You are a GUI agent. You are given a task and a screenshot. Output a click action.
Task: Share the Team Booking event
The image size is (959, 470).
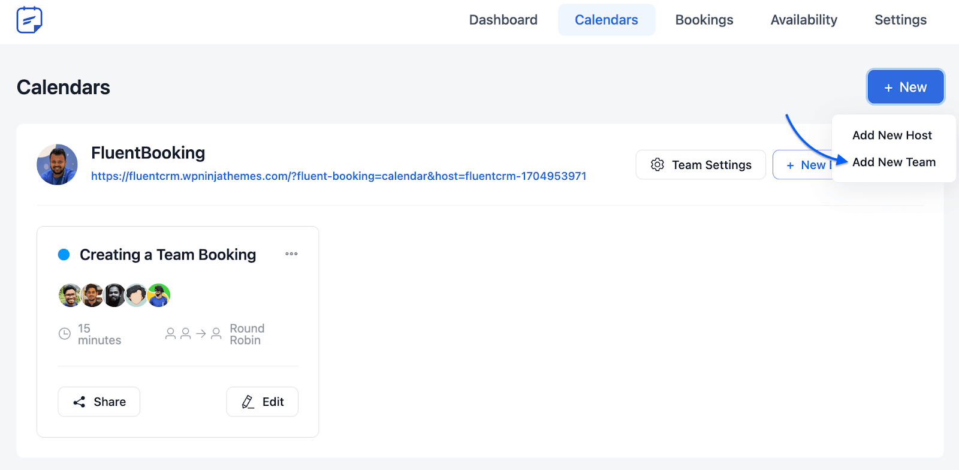(99, 402)
